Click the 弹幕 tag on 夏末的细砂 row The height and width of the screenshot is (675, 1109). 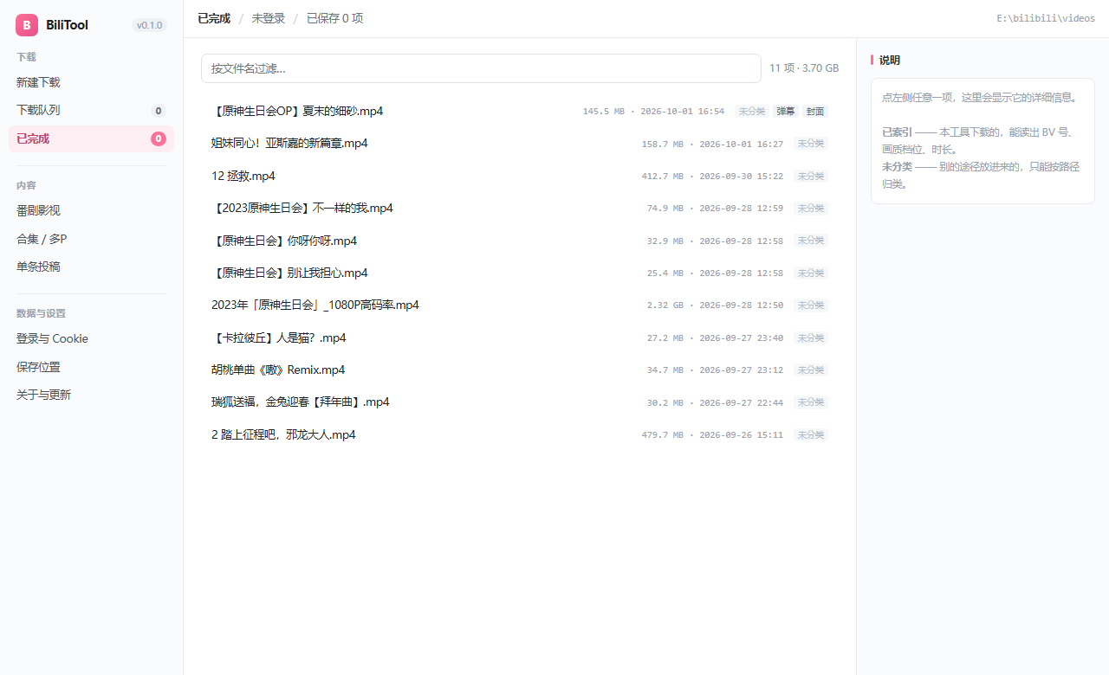(786, 111)
